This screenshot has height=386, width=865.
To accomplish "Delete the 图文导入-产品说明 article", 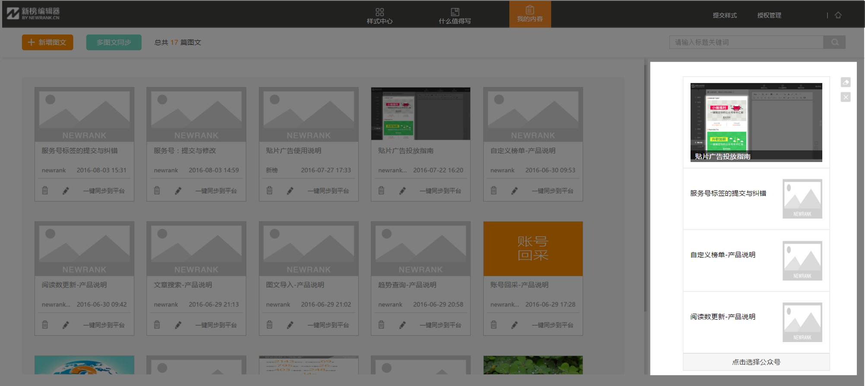I will tap(269, 325).
